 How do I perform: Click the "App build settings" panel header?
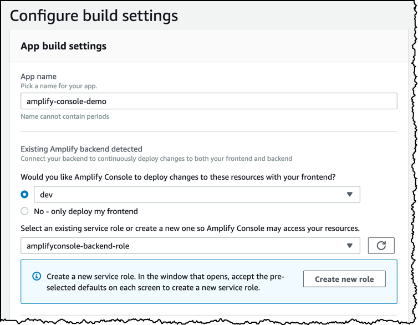(x=63, y=46)
